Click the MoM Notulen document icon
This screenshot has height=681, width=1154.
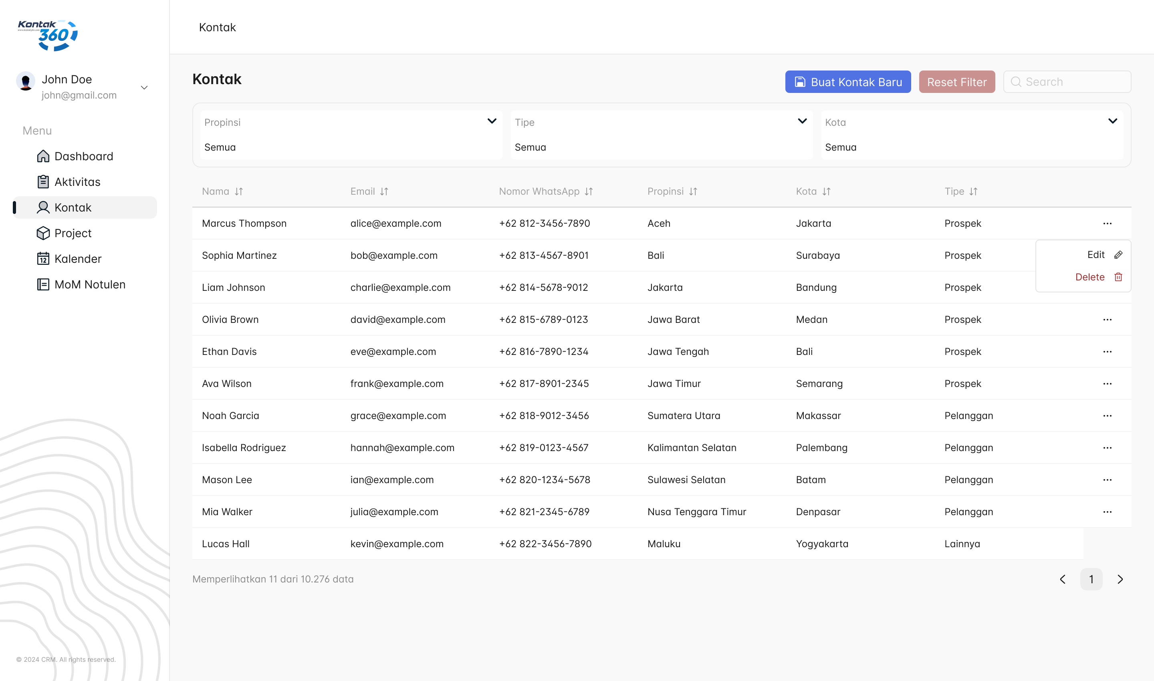tap(43, 284)
